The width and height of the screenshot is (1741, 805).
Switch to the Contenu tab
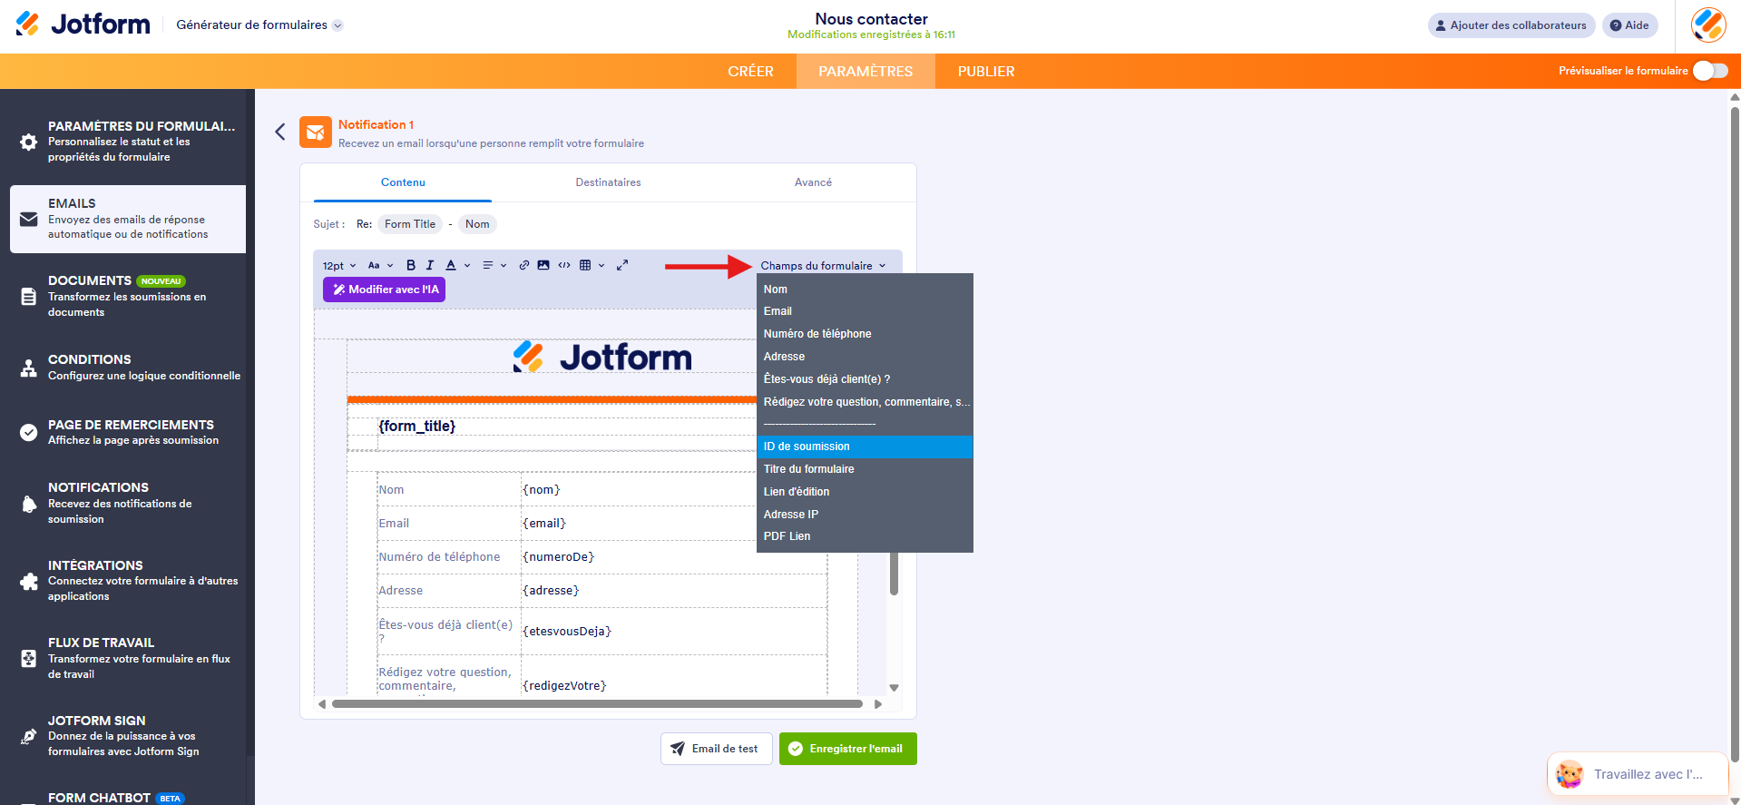coord(403,182)
